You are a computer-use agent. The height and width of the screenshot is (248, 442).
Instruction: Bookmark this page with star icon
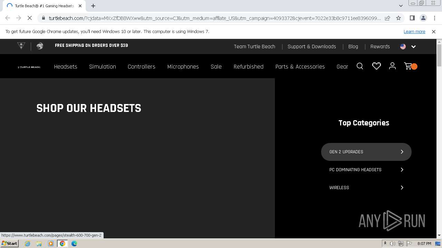point(398,18)
